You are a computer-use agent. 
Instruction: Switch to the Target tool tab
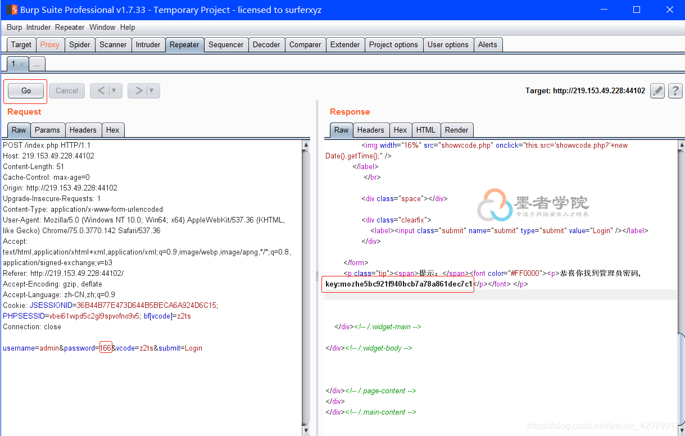pos(21,45)
